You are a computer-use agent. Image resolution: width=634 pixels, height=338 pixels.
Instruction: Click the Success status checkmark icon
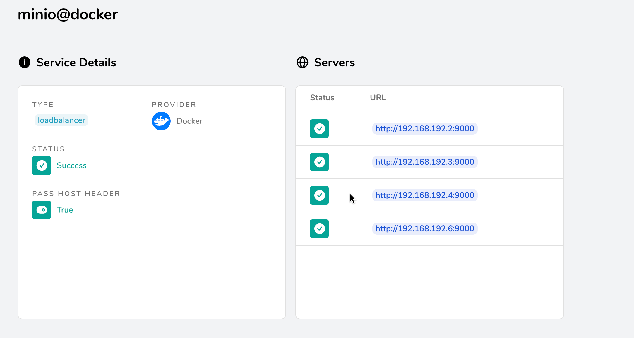coord(42,165)
